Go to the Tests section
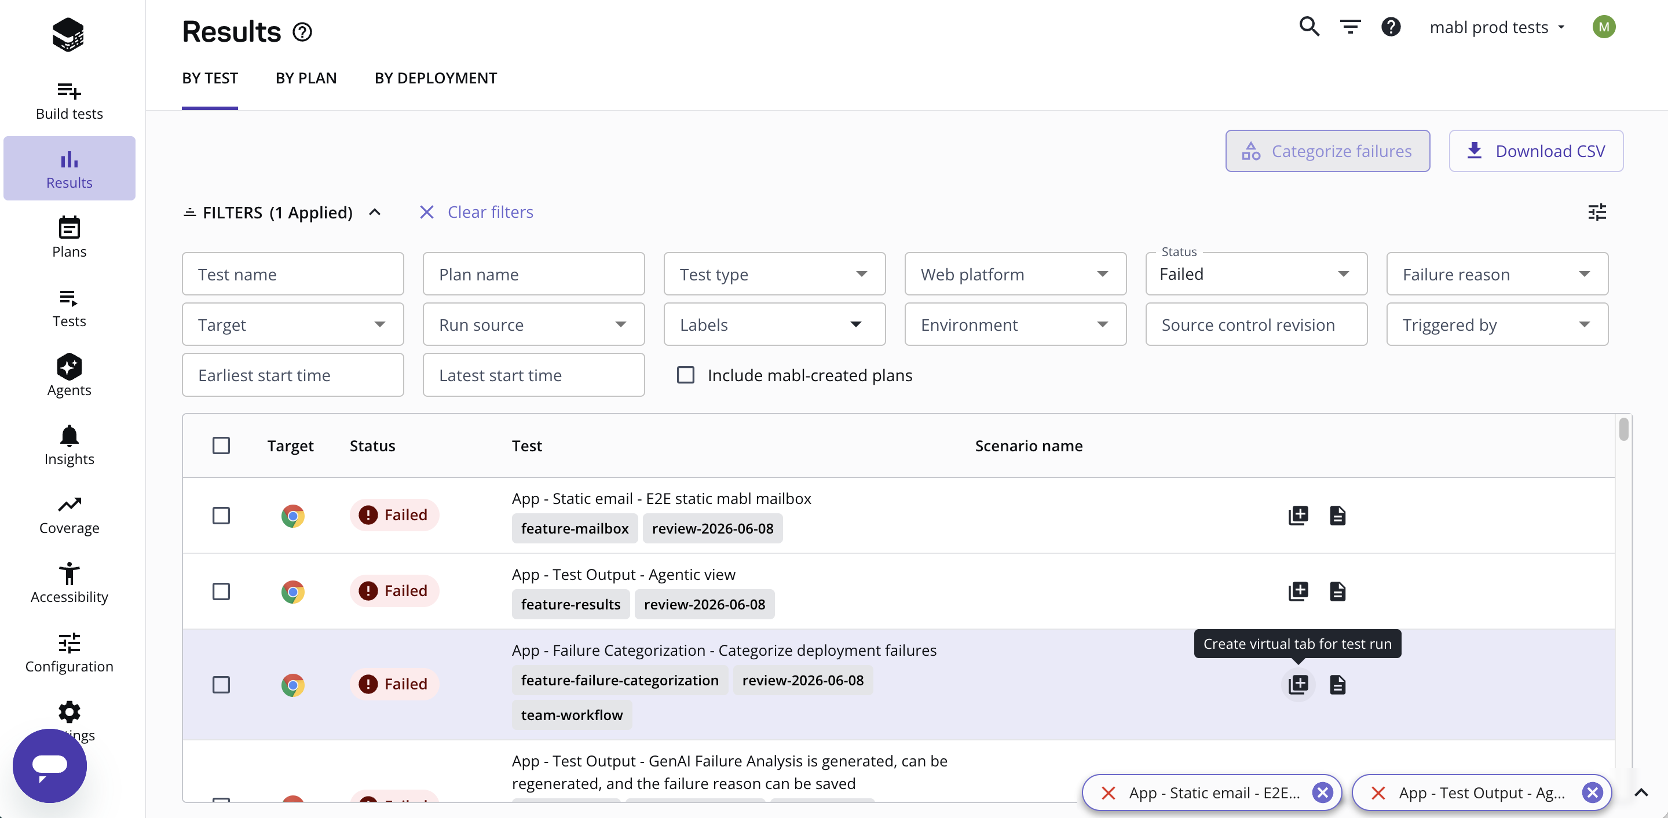 [69, 308]
